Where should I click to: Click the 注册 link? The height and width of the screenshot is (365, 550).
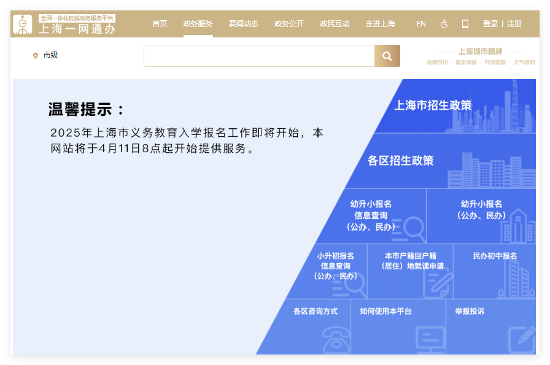click(x=514, y=24)
